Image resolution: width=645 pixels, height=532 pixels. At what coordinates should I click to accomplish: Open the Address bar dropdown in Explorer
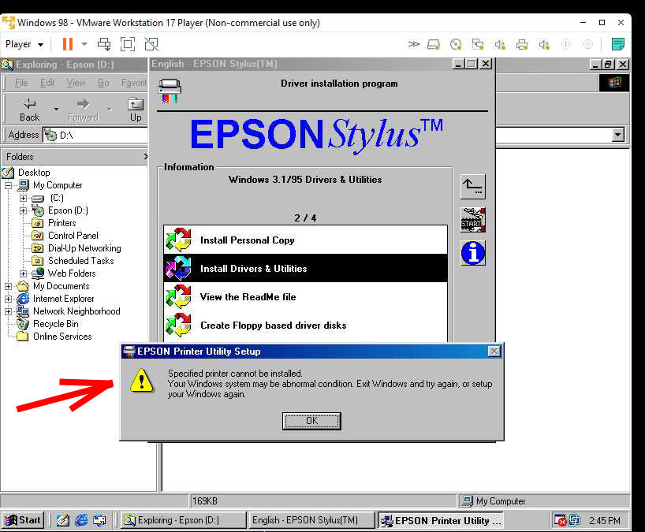[617, 135]
